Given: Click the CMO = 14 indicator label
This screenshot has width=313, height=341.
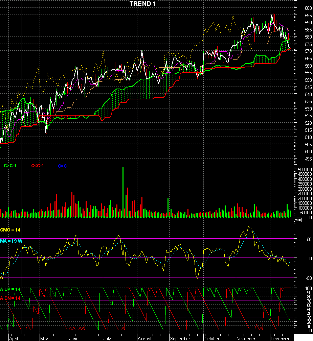Looking at the screenshot, I should click(x=10, y=230).
